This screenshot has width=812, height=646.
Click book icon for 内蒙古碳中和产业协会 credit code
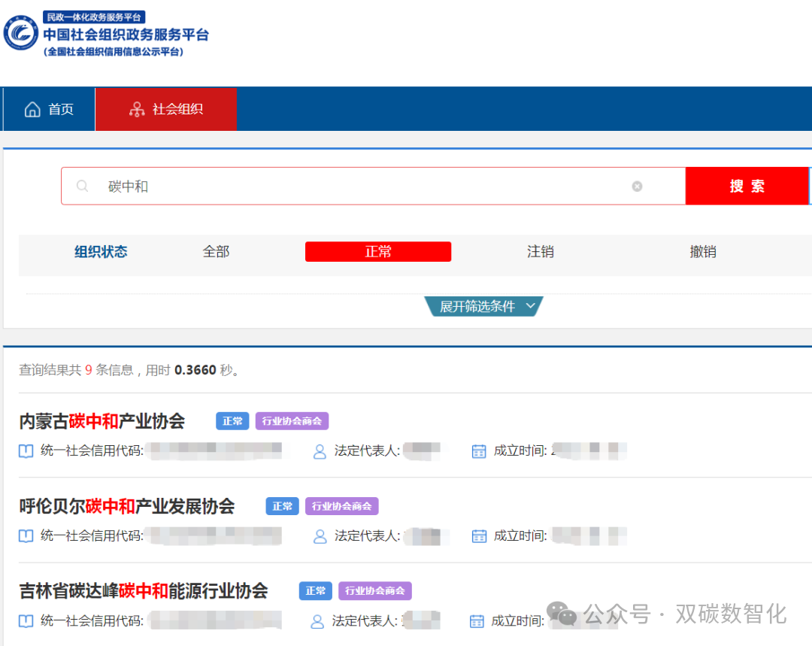click(x=26, y=451)
